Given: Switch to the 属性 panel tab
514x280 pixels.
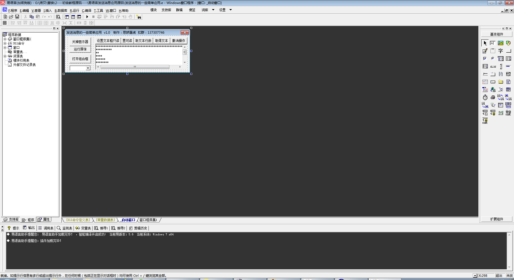Looking at the screenshot, I should pyautogui.click(x=44, y=220).
